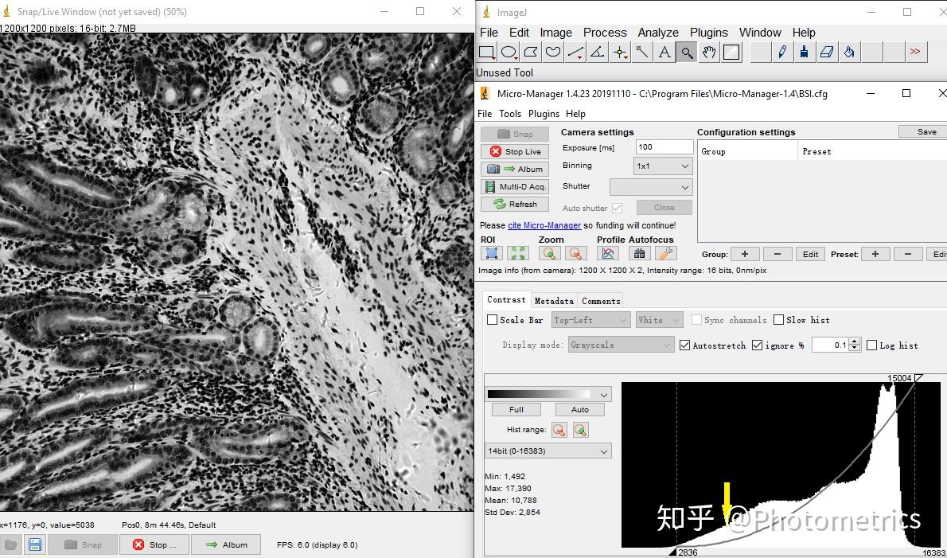947x558 pixels.
Task: Click the save disk icon in Live window
Action: (34, 544)
